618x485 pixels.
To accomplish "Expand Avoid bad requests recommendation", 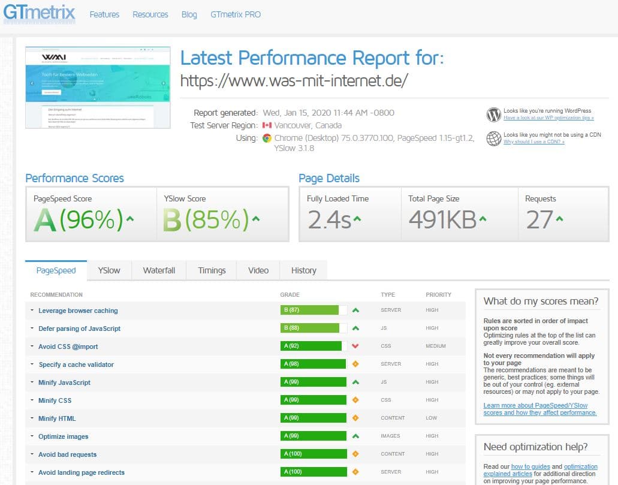I will point(32,454).
